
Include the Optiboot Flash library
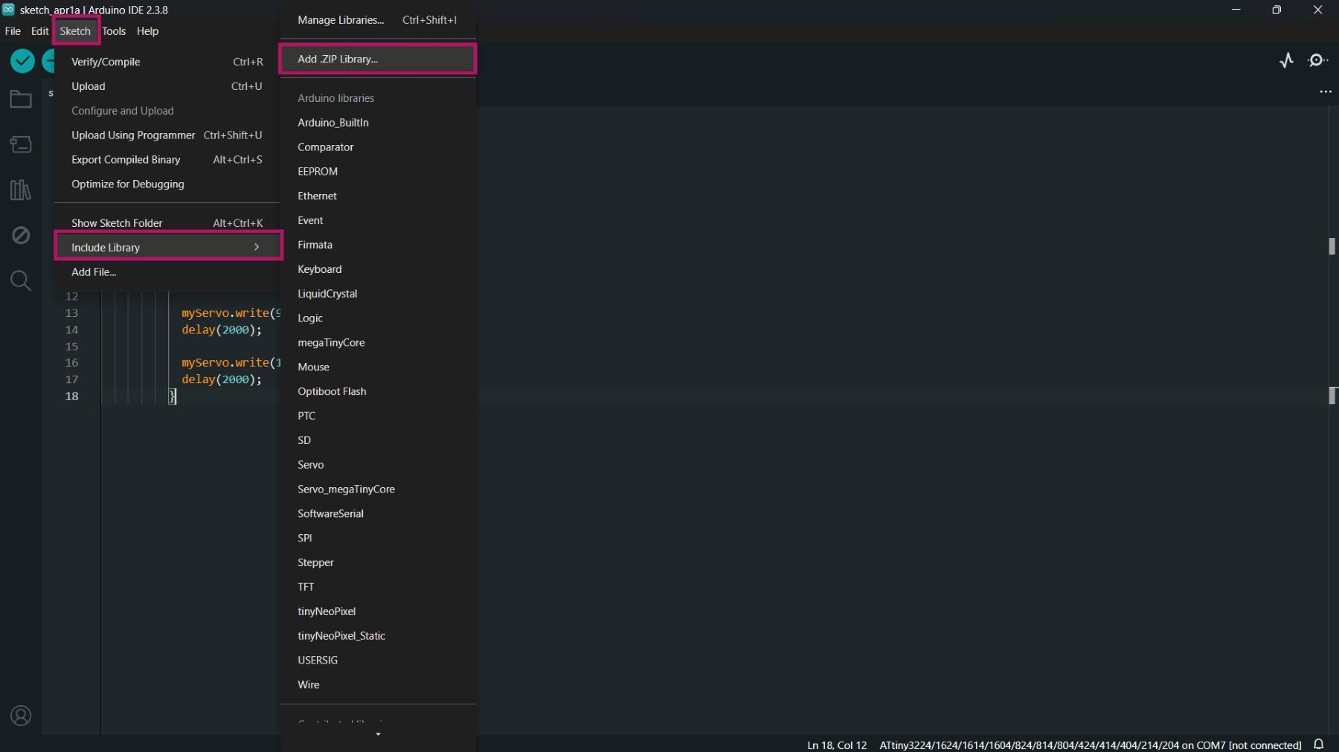pos(378,391)
